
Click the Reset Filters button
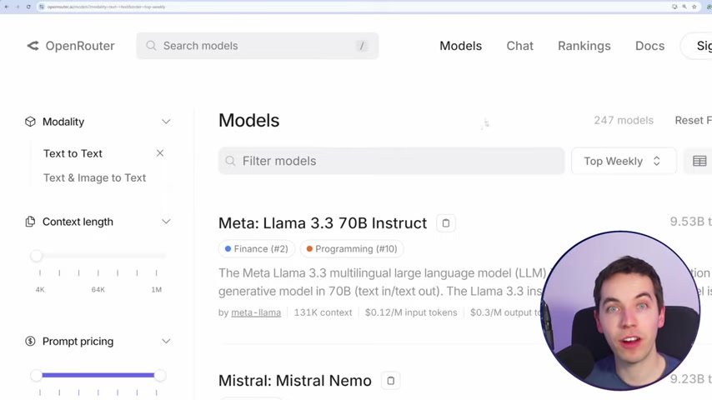[x=693, y=120]
